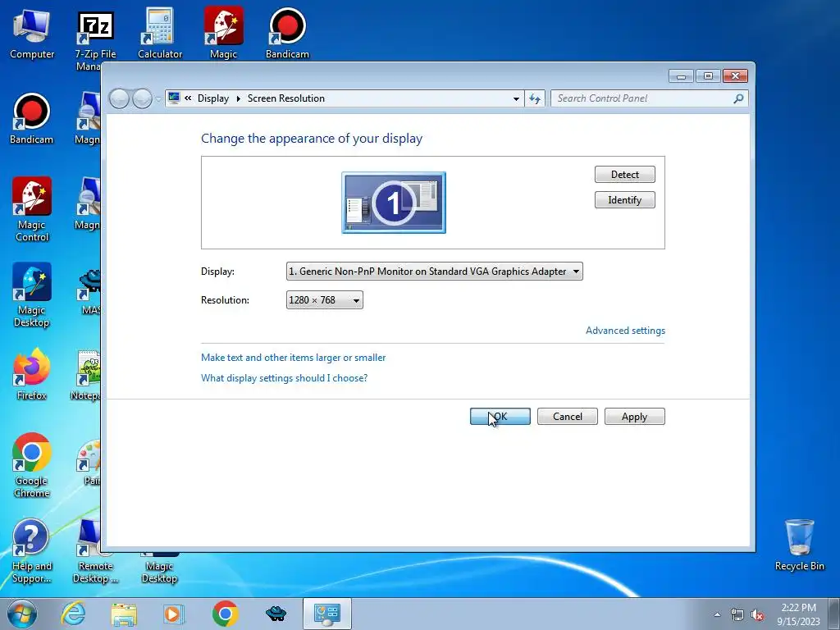Screen dimensions: 840x630
Task: Click the Apply button
Action: [x=635, y=417]
